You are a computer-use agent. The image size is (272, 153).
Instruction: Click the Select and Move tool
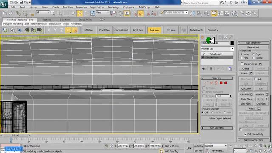[x=80, y=13]
